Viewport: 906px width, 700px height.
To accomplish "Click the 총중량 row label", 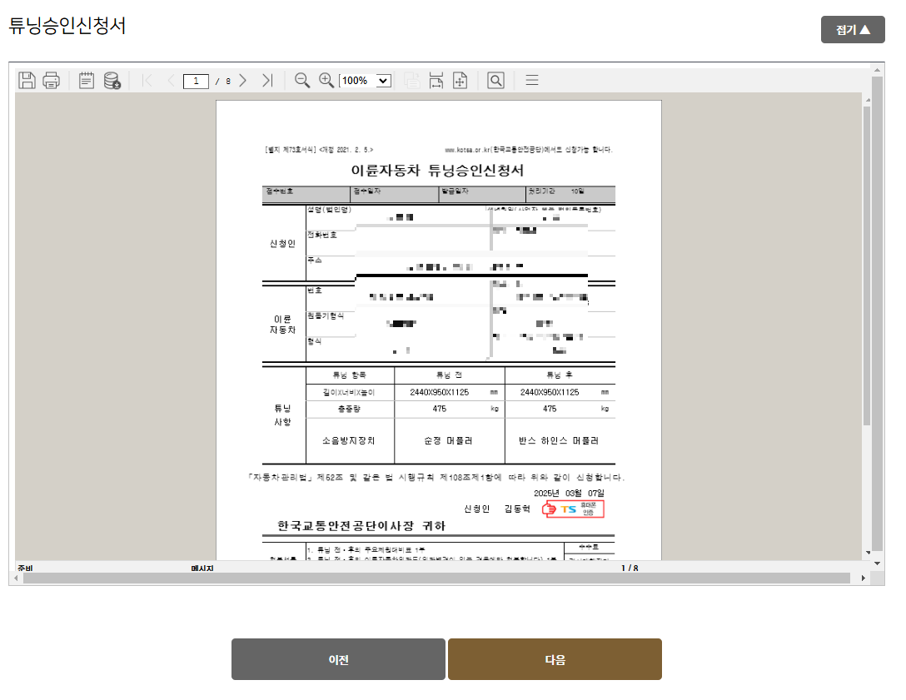I will (x=349, y=409).
